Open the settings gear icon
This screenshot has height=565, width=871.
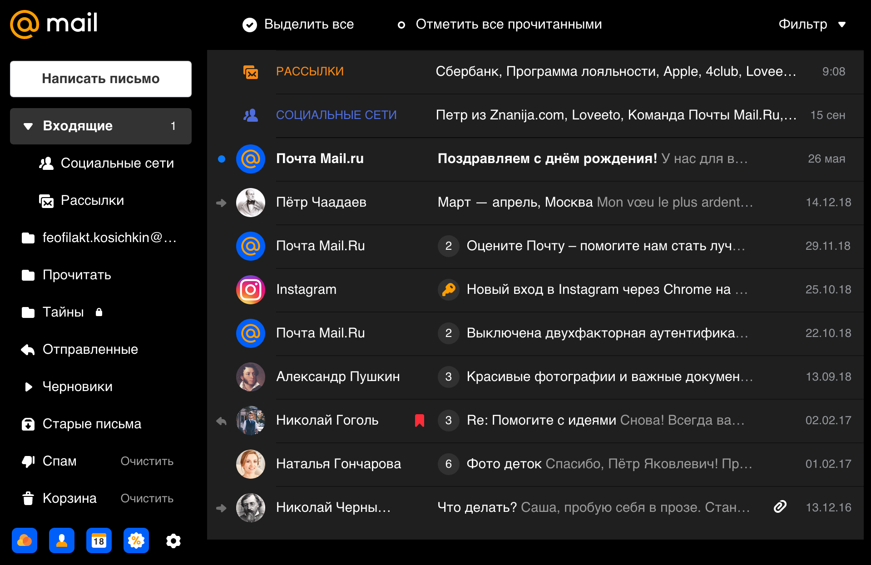[x=173, y=540]
